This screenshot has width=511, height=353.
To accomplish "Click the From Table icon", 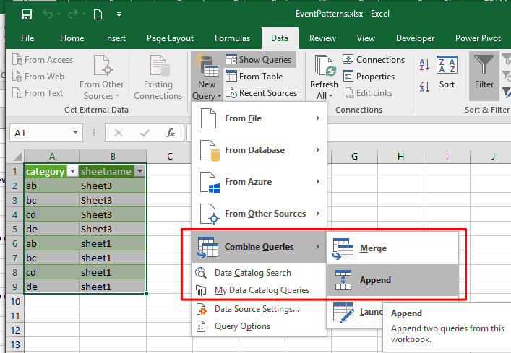I will [x=231, y=76].
